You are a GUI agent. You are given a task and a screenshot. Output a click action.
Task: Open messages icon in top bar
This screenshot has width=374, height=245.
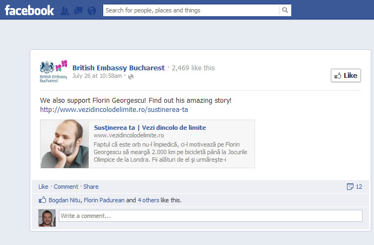[x=78, y=11]
